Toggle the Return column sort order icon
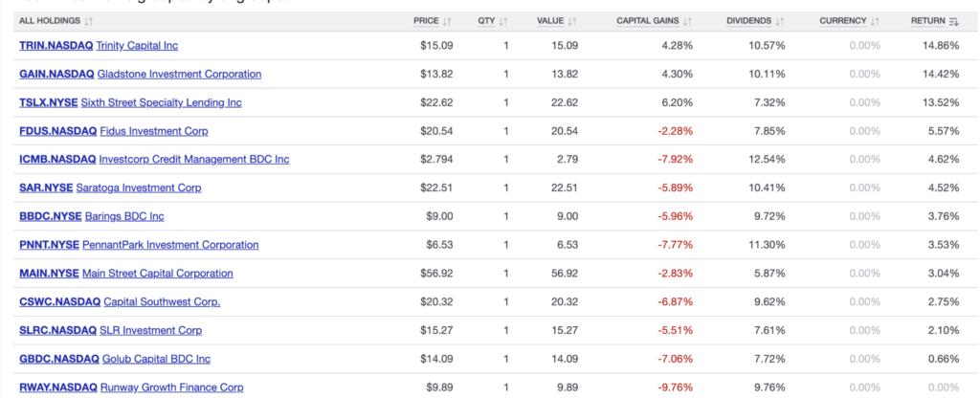The width and height of the screenshot is (980, 398). [953, 20]
